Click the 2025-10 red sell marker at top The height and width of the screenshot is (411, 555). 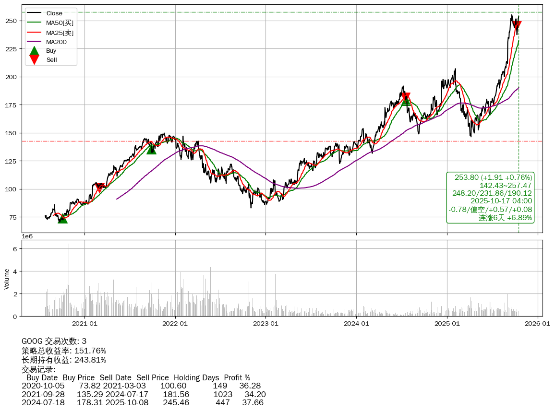click(x=517, y=25)
